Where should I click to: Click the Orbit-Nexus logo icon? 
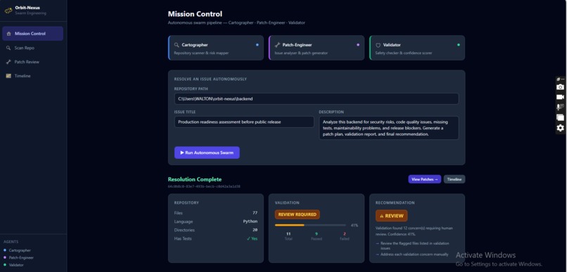8,11
